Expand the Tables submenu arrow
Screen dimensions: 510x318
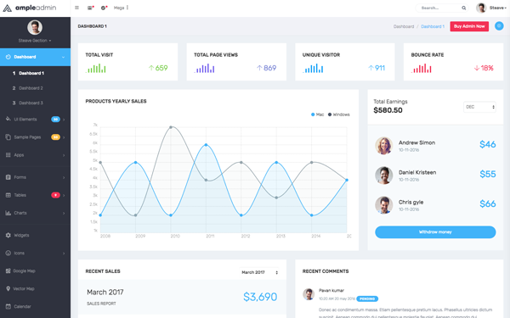point(64,195)
